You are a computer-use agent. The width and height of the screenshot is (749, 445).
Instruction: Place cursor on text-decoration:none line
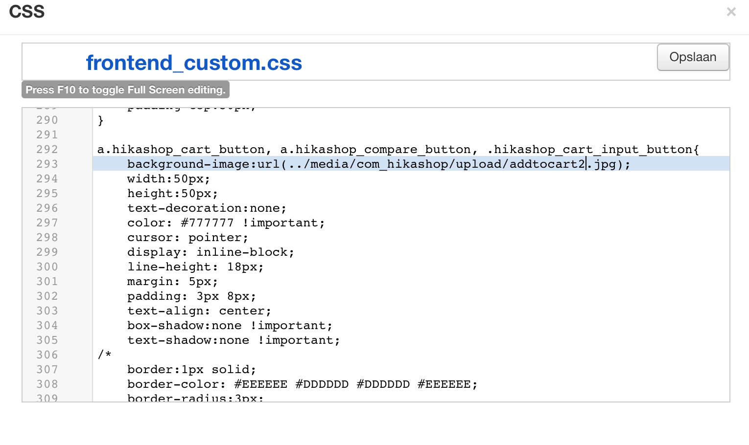pos(207,208)
